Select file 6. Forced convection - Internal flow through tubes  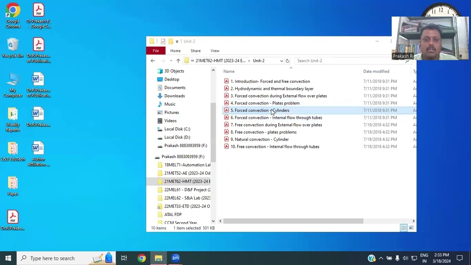[x=276, y=118]
